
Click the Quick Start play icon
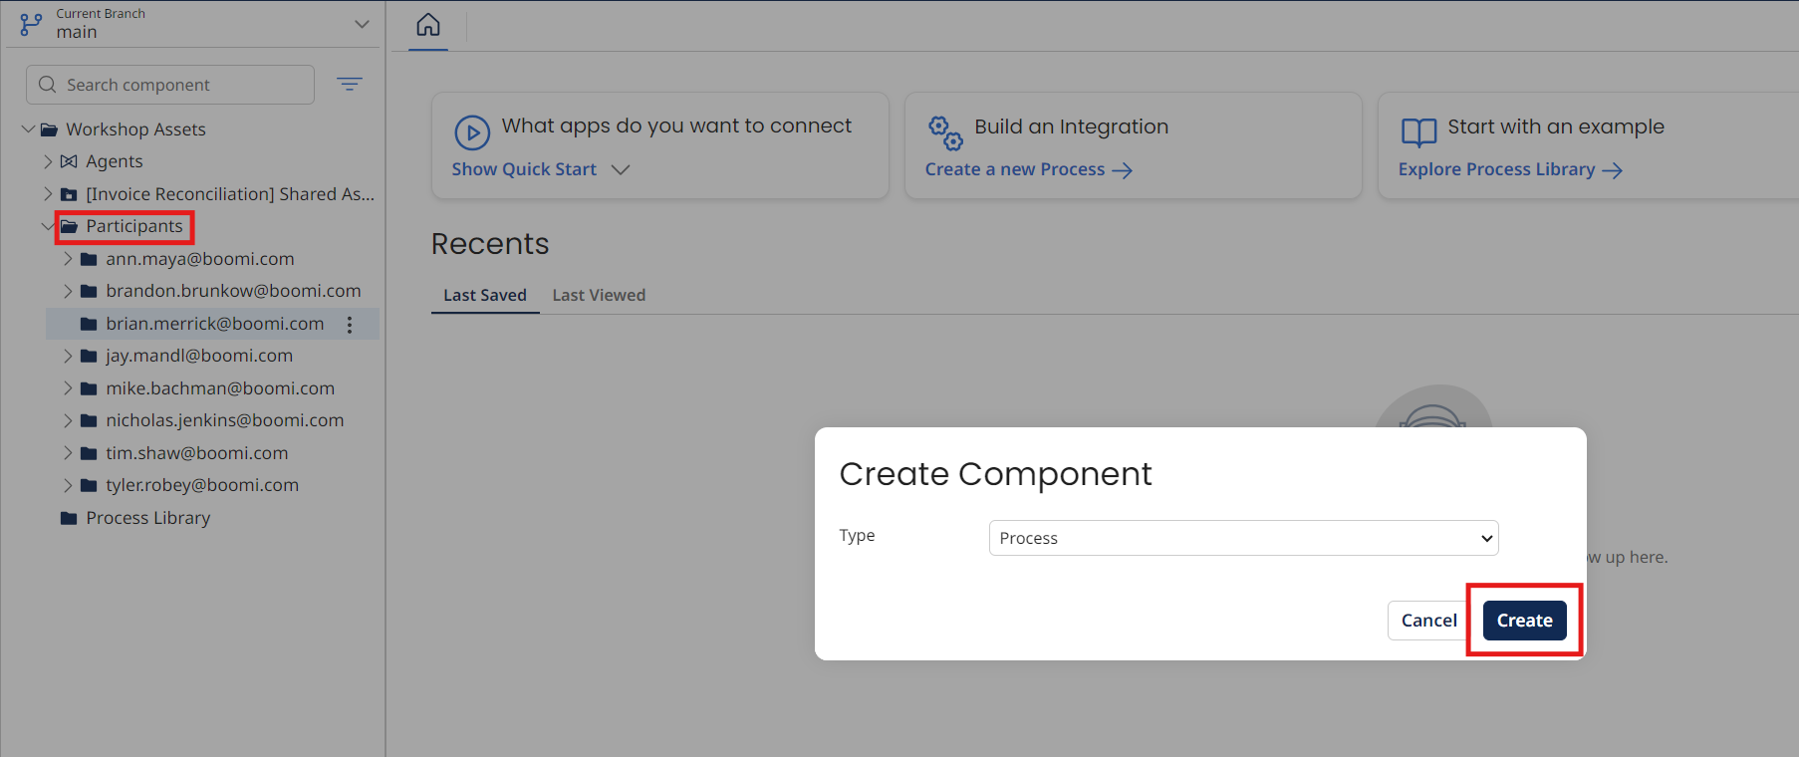click(472, 132)
